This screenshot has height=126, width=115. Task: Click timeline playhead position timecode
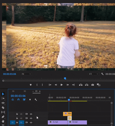point(18,96)
